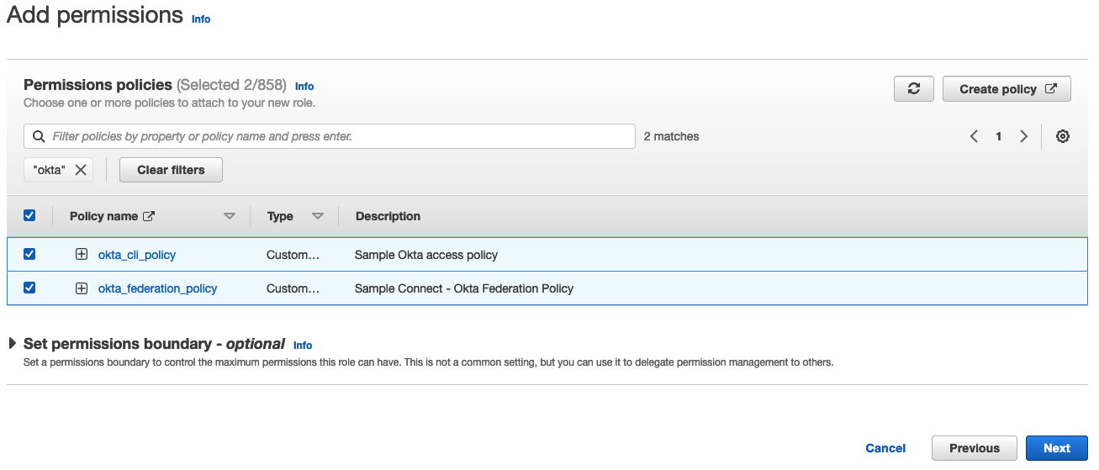1099x470 pixels.
Task: Expand okta_cli_policy details plus icon
Action: [x=82, y=255]
